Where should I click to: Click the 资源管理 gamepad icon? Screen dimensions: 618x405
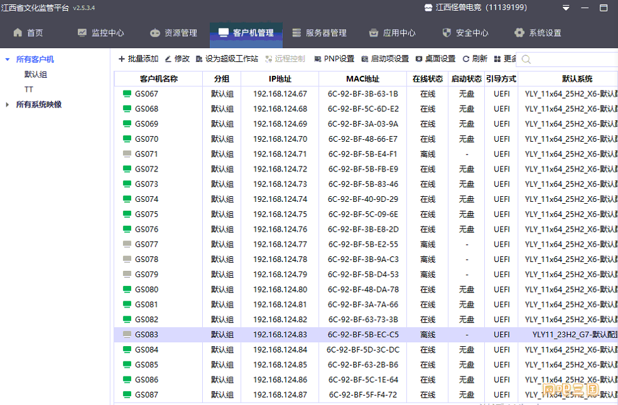tap(155, 33)
